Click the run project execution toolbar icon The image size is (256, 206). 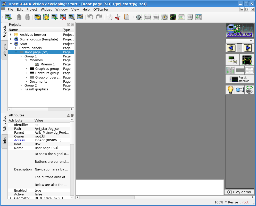(9, 17)
